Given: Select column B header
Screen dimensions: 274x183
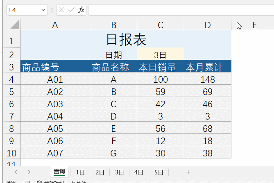Looking at the screenshot, I should pos(113,25).
